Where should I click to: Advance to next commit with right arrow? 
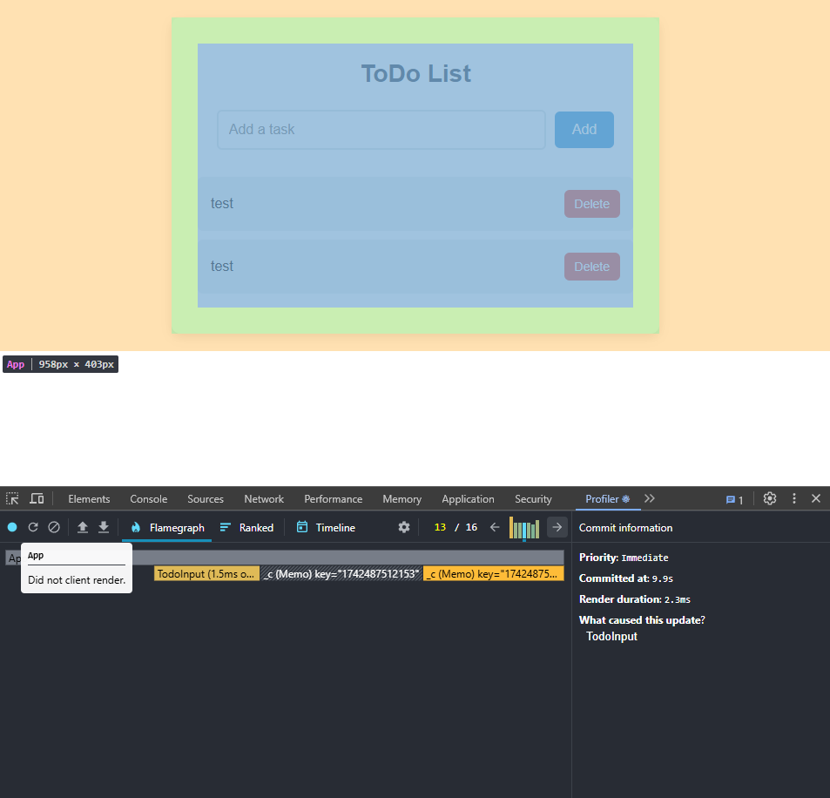coord(557,527)
